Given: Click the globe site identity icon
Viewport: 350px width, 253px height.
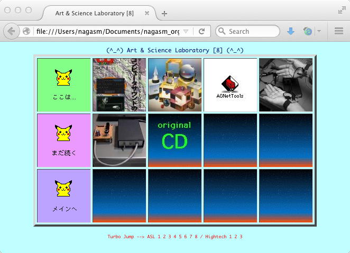Looking at the screenshot, I should 26,31.
